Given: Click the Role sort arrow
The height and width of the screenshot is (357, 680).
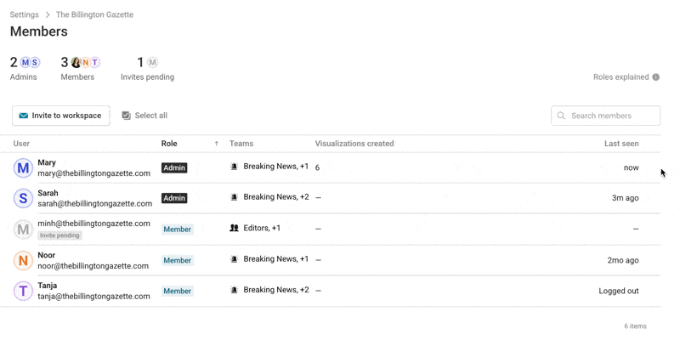Looking at the screenshot, I should tap(217, 144).
